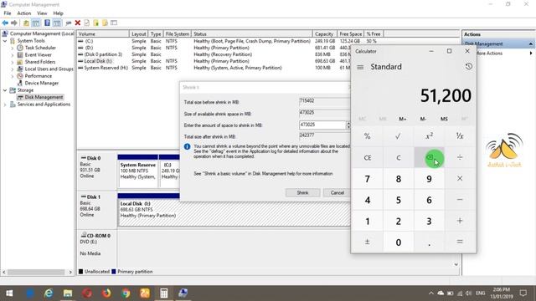The image size is (536, 301).
Task: Open the File menu
Action: click(x=8, y=13)
